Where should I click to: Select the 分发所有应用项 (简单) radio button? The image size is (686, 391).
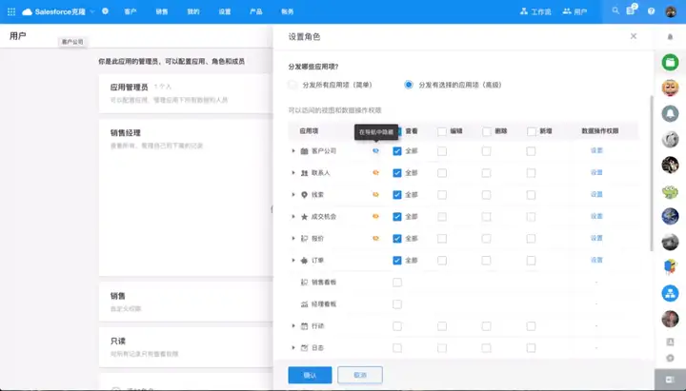pos(293,85)
